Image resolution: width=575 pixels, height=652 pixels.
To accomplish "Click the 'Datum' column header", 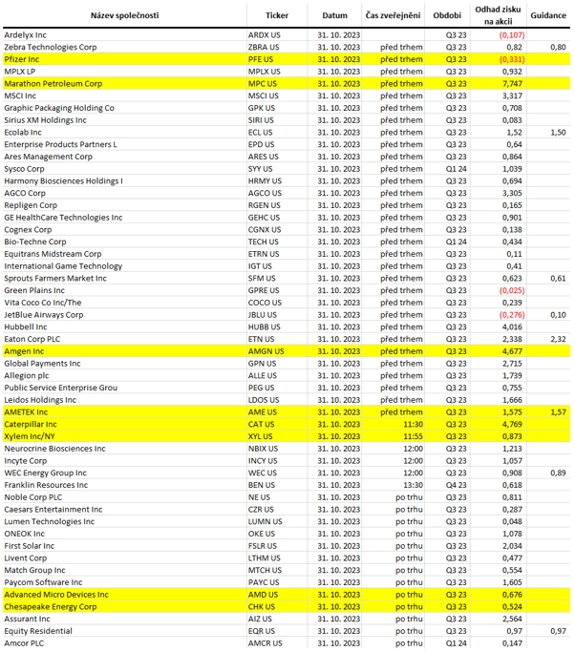I will click(334, 15).
